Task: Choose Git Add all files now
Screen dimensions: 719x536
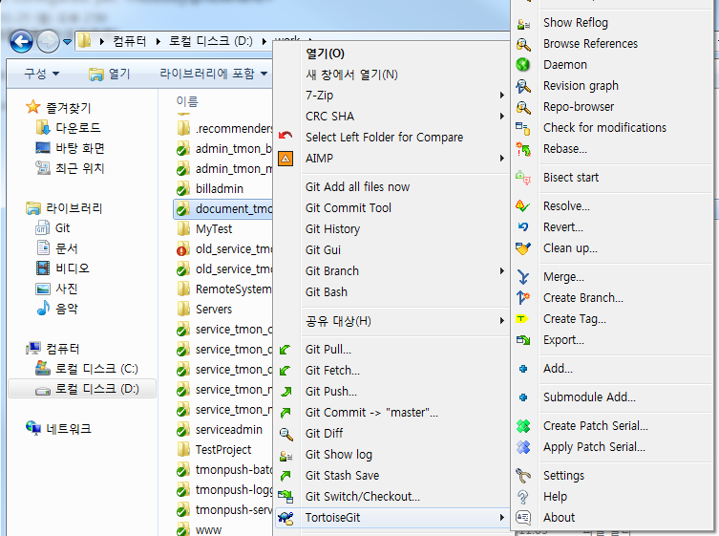Action: pos(358,186)
